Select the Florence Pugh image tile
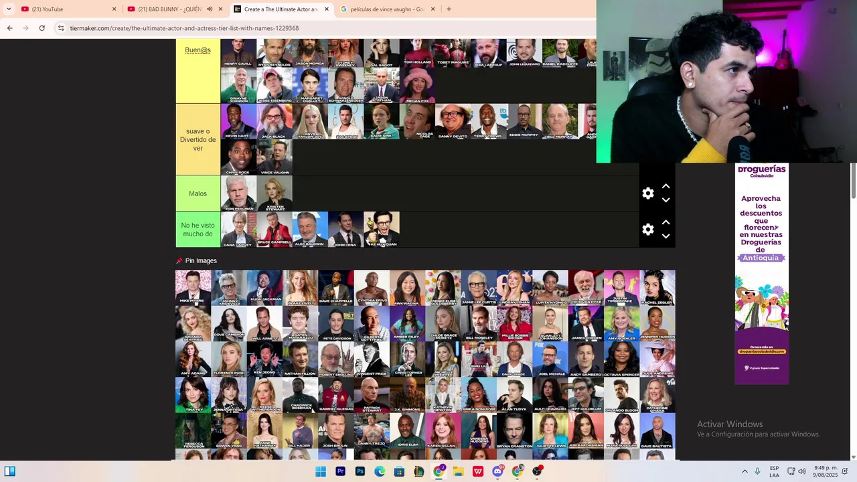The height and width of the screenshot is (482, 857). [x=229, y=359]
